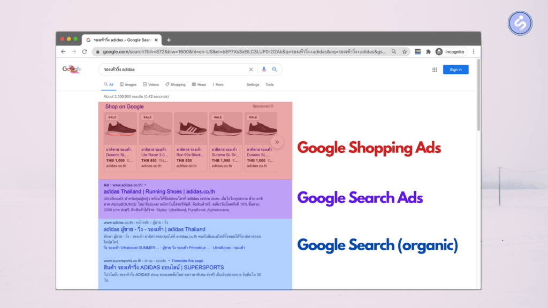
Task: Click the Sponsored info icon
Action: (272, 106)
